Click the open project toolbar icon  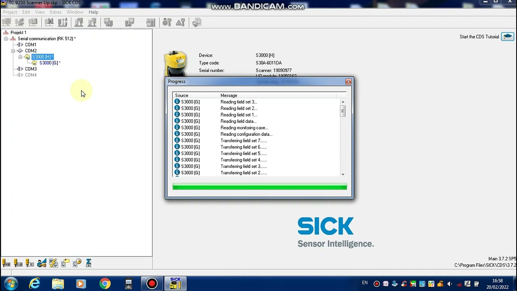click(19, 23)
